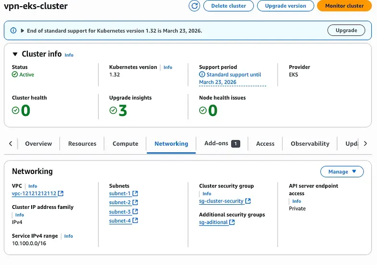Open external link icon next to subnet-3
This screenshot has height=265, width=377.
[x=135, y=212]
